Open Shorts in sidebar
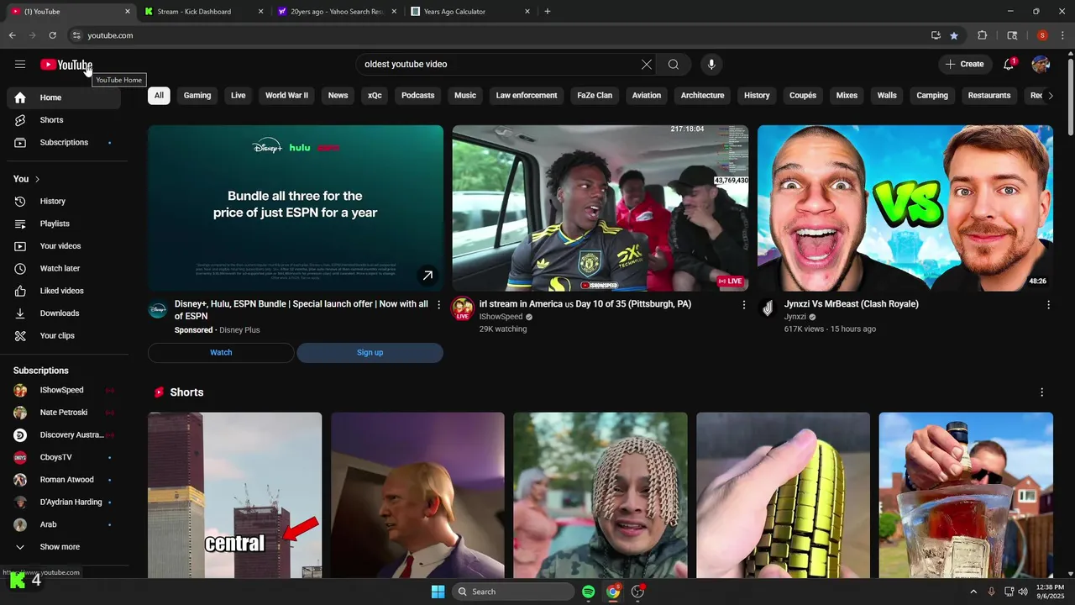This screenshot has width=1075, height=605. [x=64, y=120]
